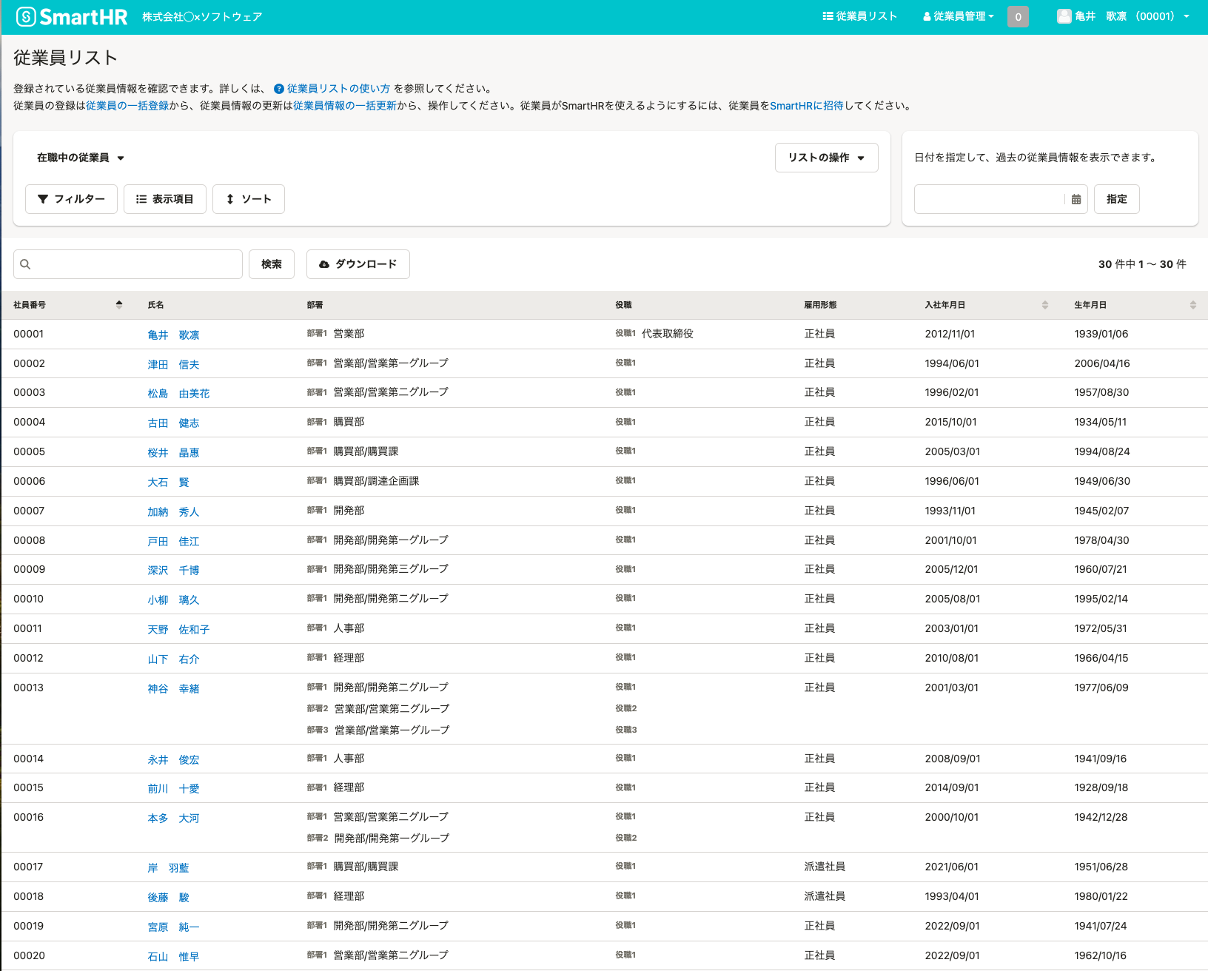1208x971 pixels.
Task: Click 代表取締役 role cell
Action: 667,334
